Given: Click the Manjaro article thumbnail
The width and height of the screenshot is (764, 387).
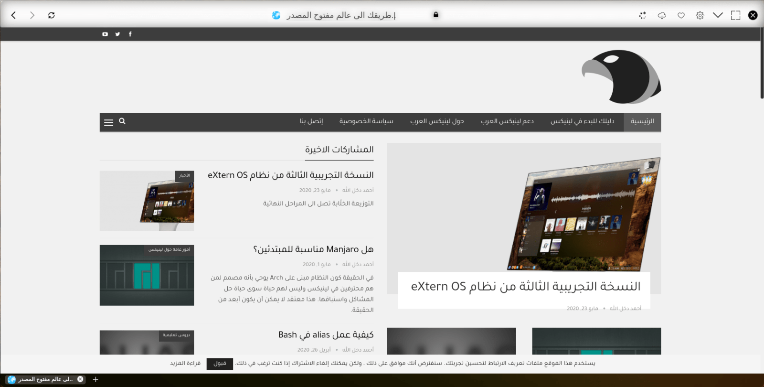Looking at the screenshot, I should pos(147,275).
